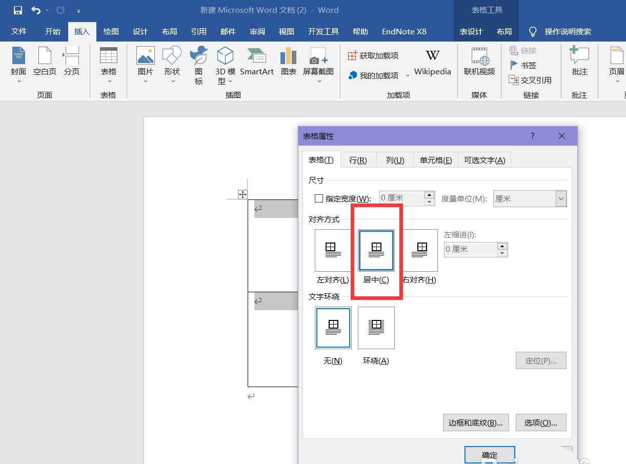The width and height of the screenshot is (626, 464).
Task: Click the Undo arrow icon
Action: coord(35,10)
